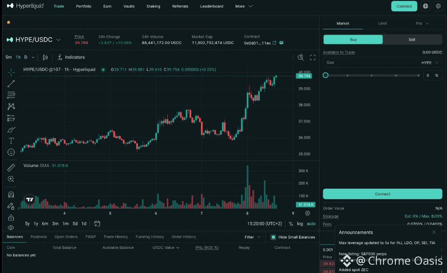This screenshot has height=273, width=447.
Task: Select the Text annotation tool
Action: coord(11,141)
